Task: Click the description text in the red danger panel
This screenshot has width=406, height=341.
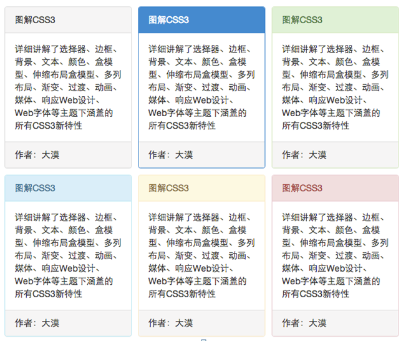Action: [x=334, y=255]
